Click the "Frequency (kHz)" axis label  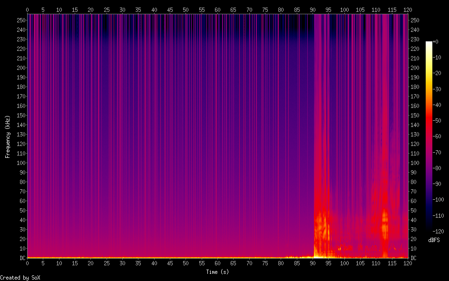8,136
